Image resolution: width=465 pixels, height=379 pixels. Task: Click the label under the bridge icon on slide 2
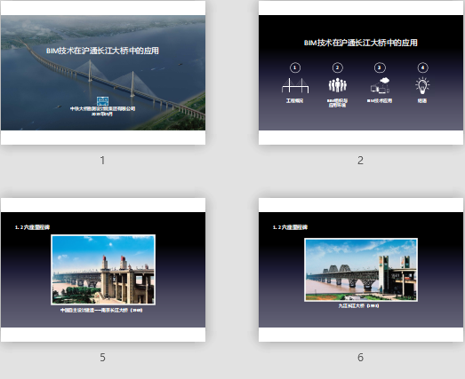295,101
